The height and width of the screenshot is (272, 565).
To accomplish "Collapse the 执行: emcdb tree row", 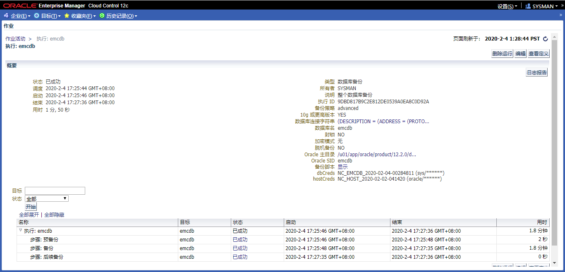I will coord(20,231).
